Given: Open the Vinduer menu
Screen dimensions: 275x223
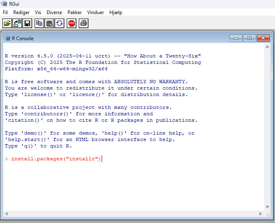Looking at the screenshot, I should [95, 12].
